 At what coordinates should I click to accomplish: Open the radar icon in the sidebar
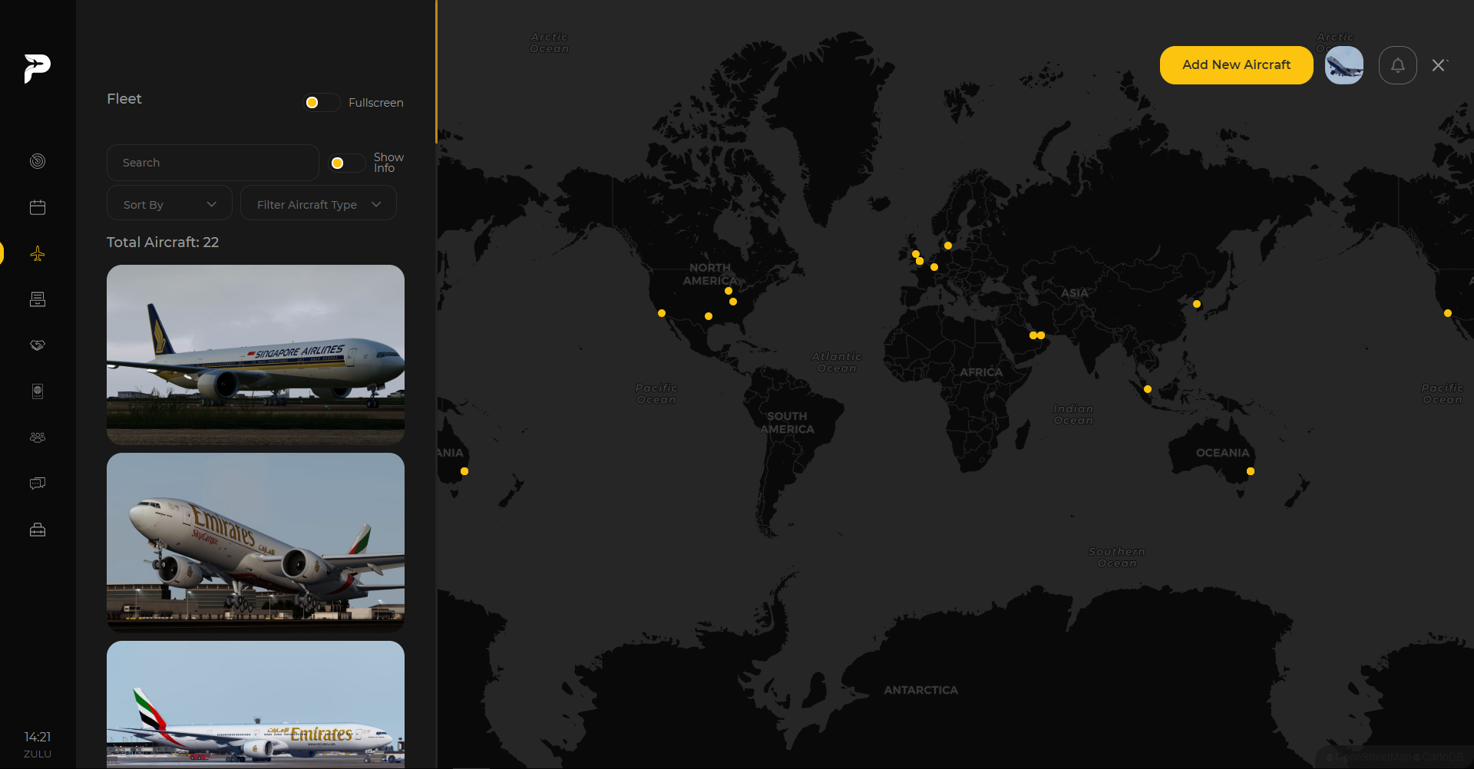[38, 161]
